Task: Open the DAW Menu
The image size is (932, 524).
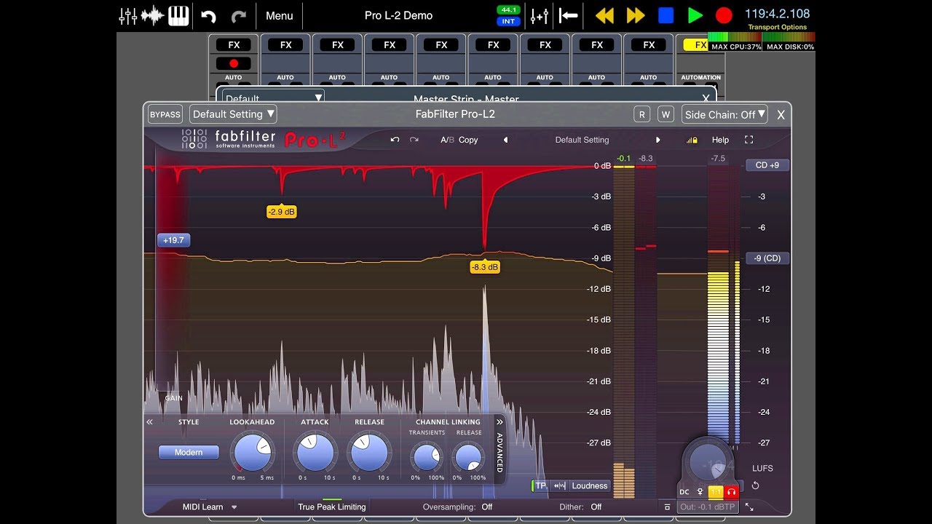Action: tap(279, 15)
